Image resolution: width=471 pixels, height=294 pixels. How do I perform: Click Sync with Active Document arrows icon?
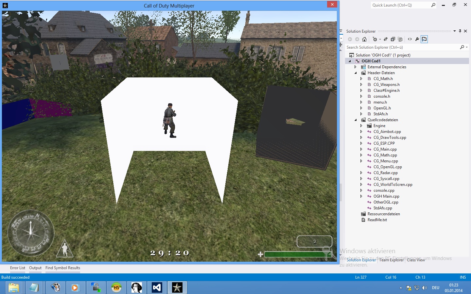386,39
